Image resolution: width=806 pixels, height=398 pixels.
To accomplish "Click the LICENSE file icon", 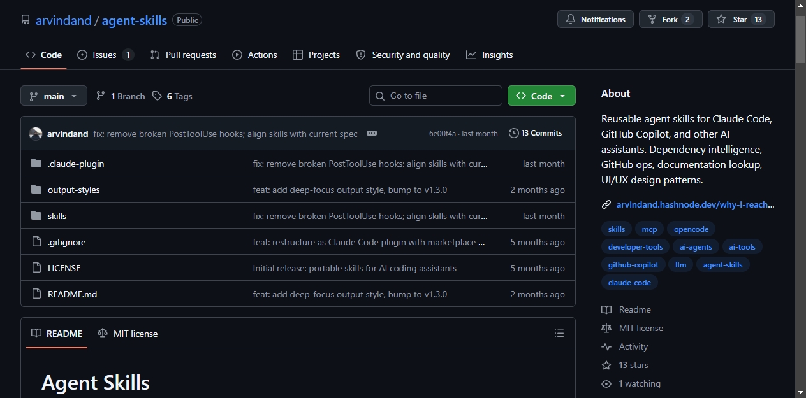I will [x=36, y=268].
